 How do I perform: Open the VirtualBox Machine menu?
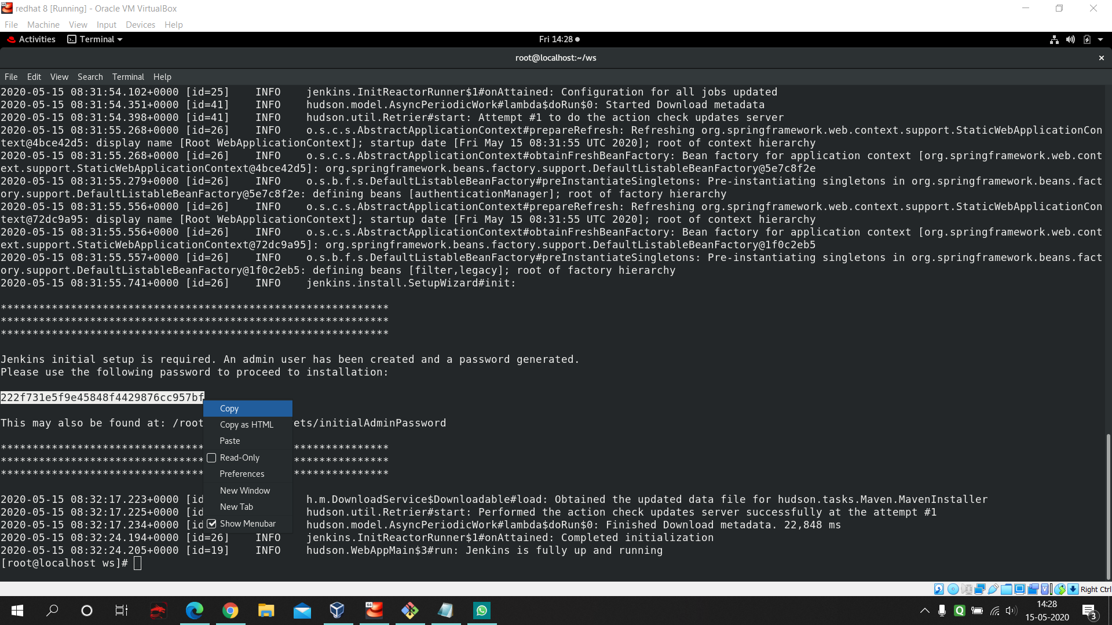click(43, 25)
